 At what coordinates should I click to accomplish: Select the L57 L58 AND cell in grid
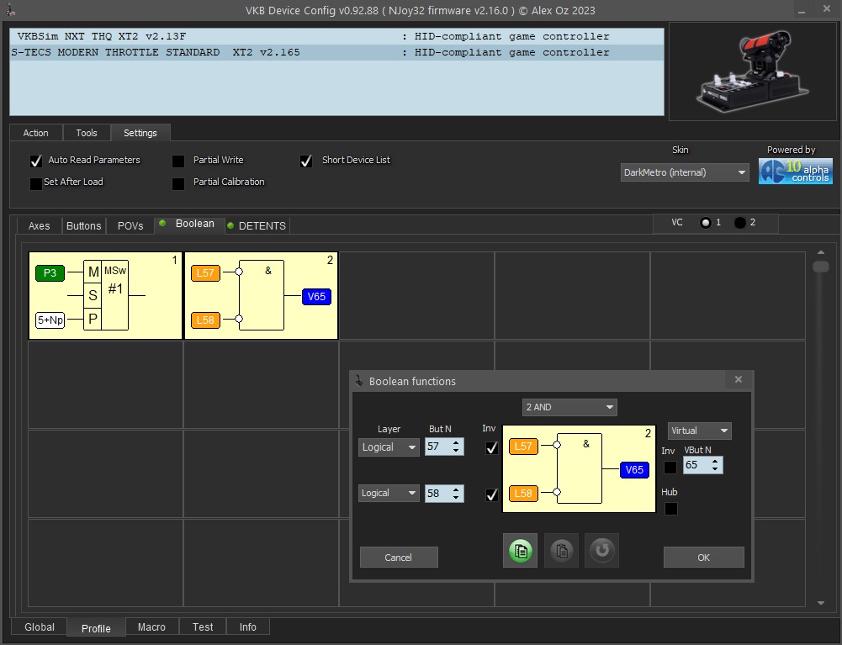coord(261,295)
